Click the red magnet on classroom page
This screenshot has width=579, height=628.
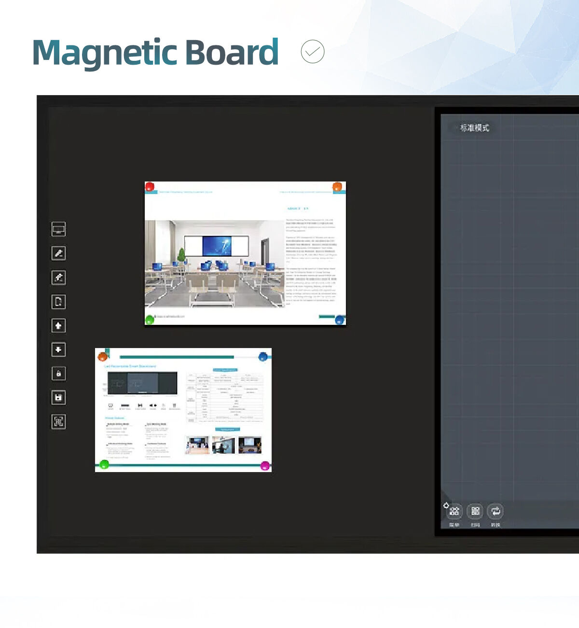tap(150, 187)
